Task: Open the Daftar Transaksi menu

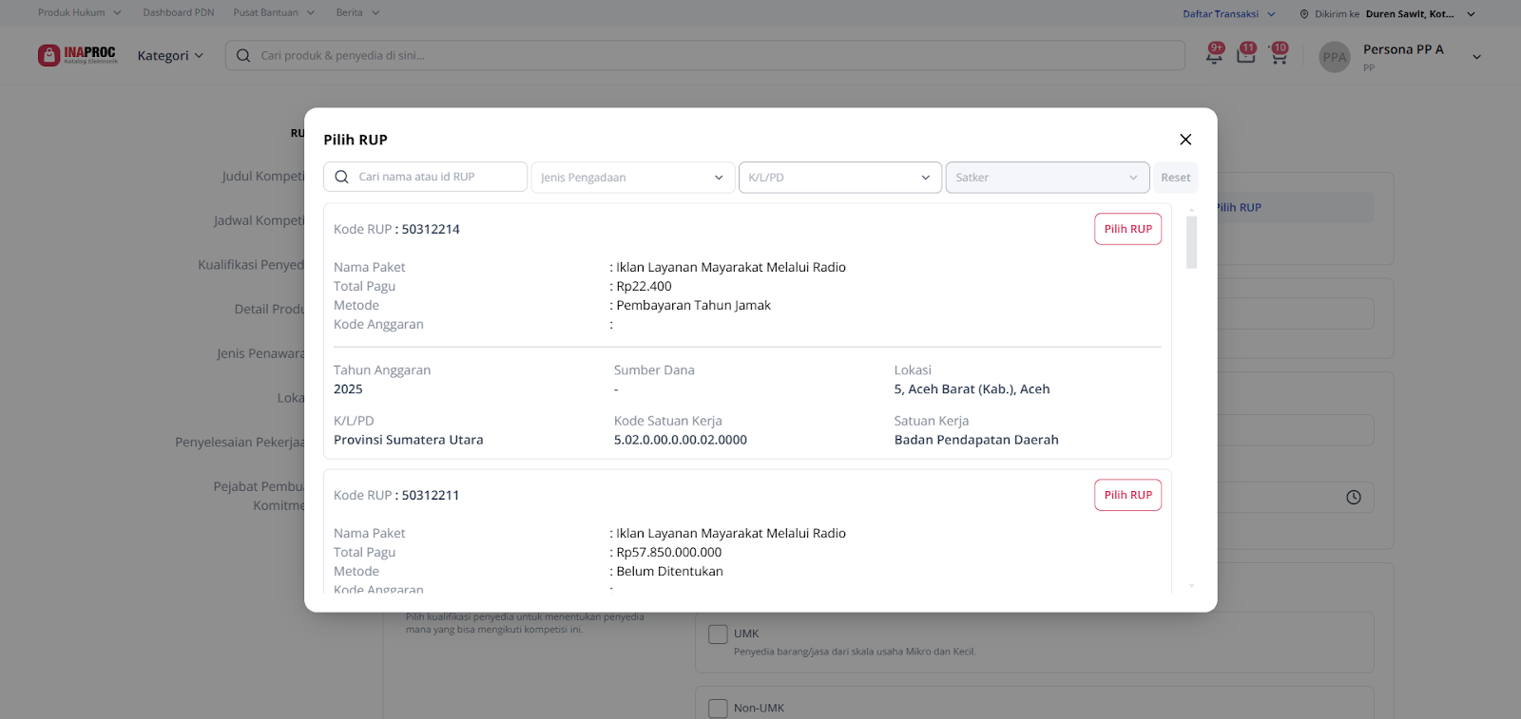Action: (x=1228, y=14)
